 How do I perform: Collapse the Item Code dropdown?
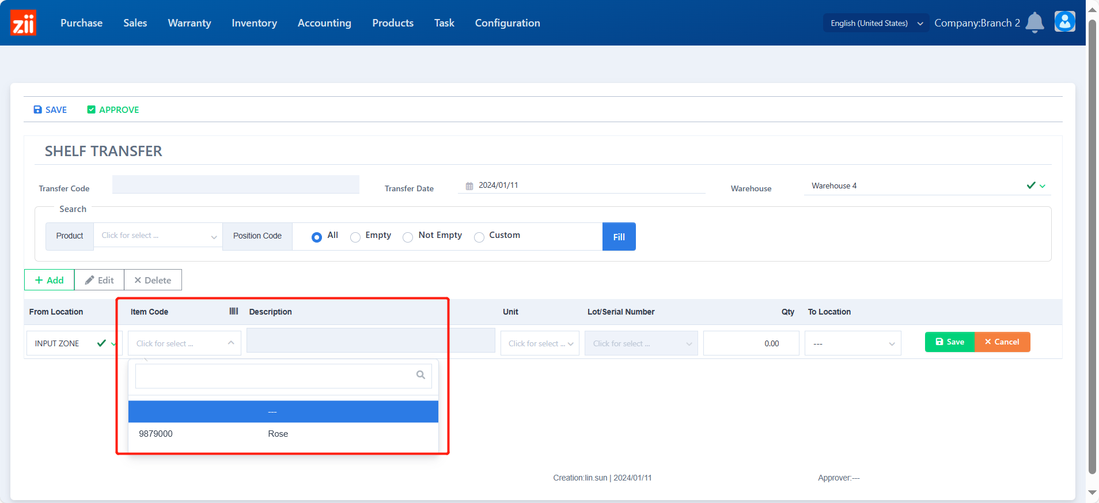click(184, 343)
